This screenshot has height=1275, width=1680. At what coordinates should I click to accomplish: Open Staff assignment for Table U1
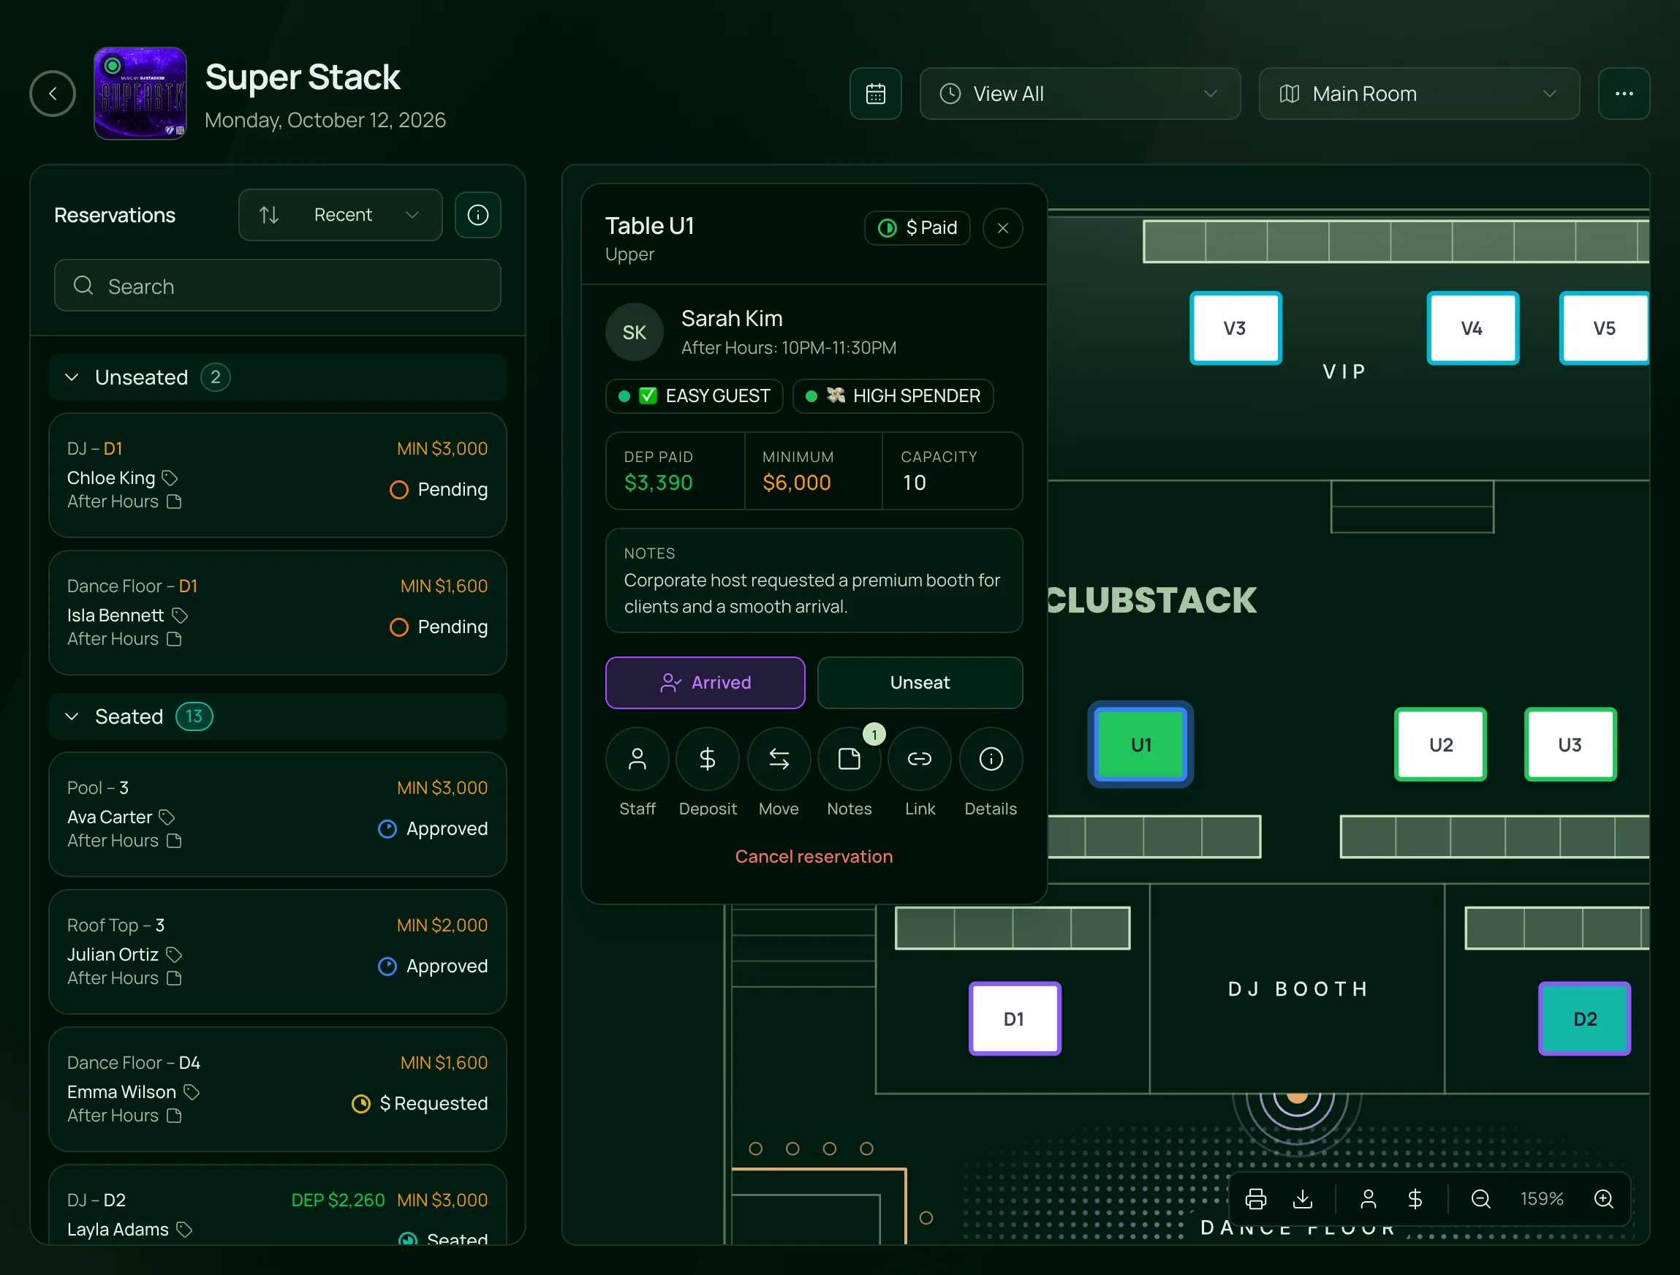(x=637, y=760)
